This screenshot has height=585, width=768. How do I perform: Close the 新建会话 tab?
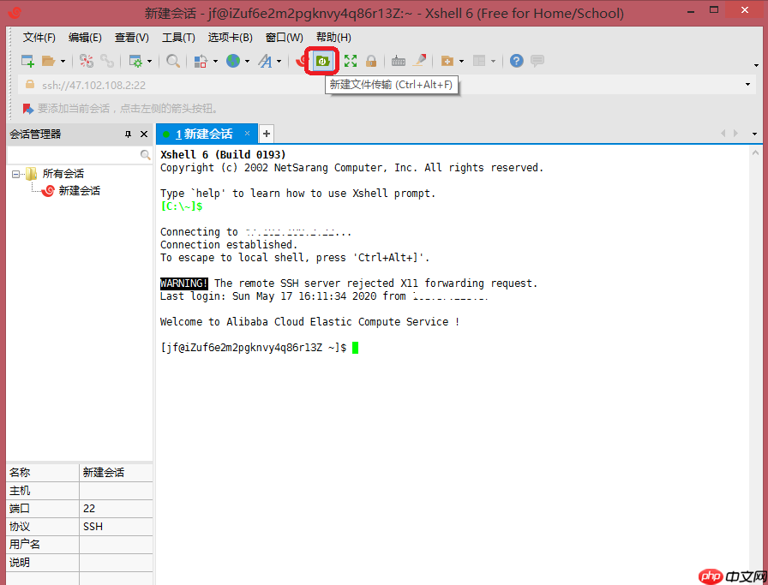[x=248, y=133]
